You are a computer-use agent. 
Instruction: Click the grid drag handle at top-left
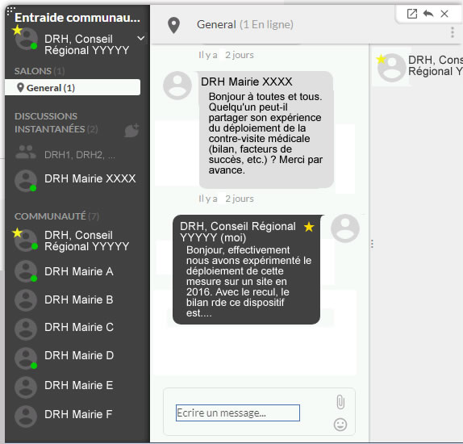10,11
